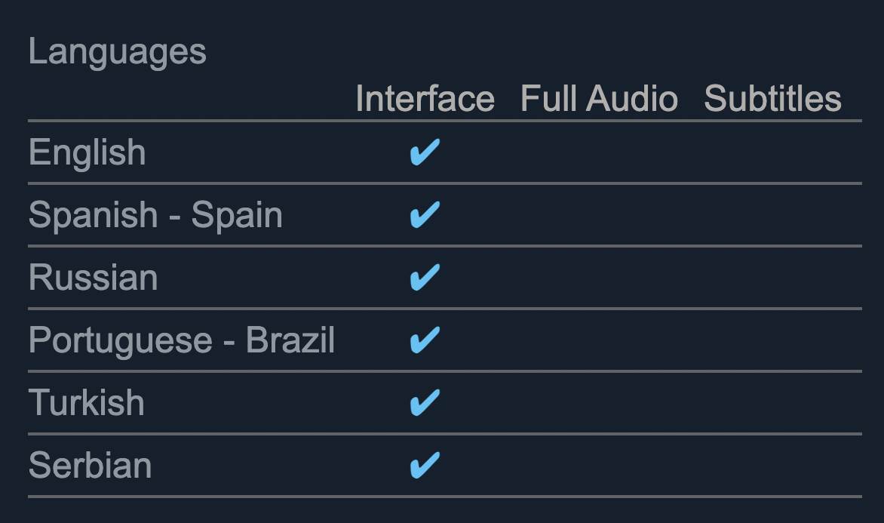Select the Serbian language row label
884x523 pixels.
point(90,466)
